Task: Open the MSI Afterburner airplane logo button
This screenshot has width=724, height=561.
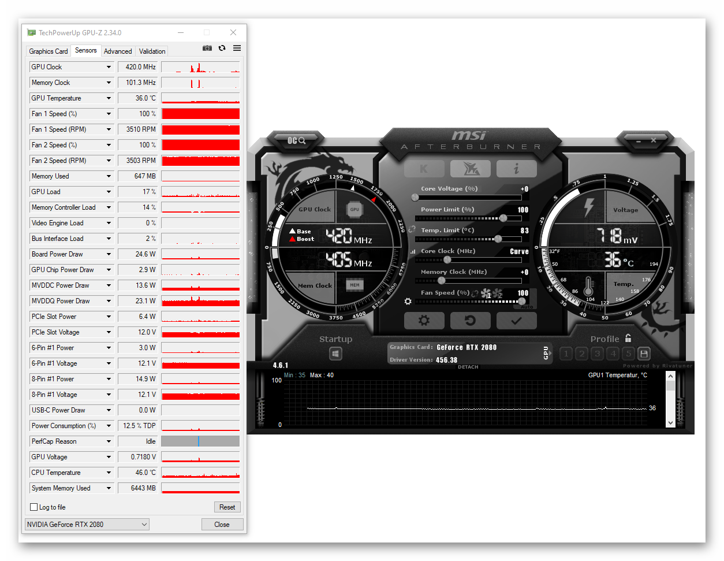Action: click(471, 169)
